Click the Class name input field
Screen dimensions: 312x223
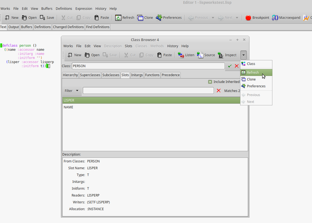click(148, 66)
